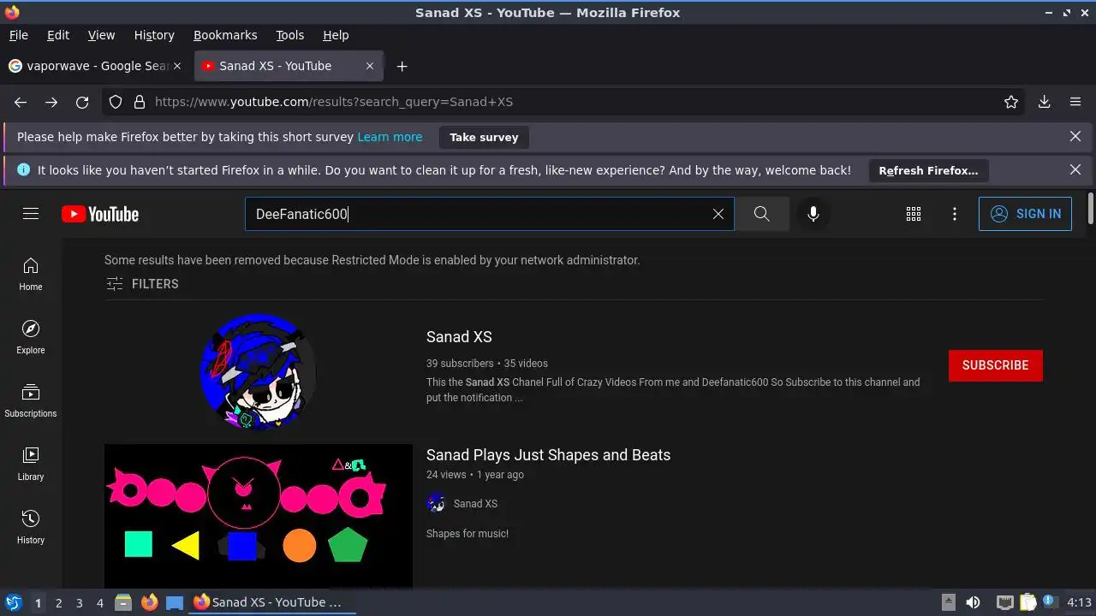Switch to workspace 3 in taskbar

tap(80, 603)
